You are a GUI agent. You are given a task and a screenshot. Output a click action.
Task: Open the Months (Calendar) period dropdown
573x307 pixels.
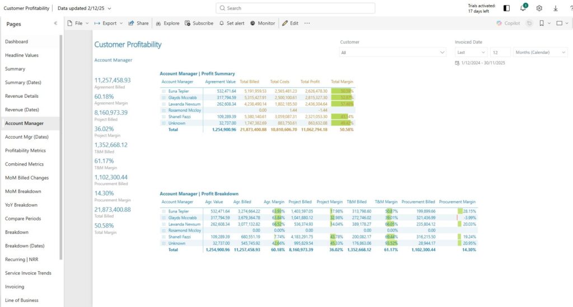tap(540, 52)
